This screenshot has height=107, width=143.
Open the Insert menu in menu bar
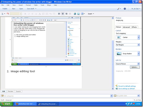(21, 5)
